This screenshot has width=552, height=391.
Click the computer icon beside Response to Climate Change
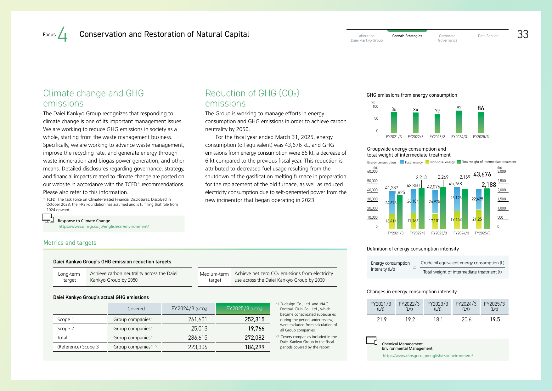48,218
